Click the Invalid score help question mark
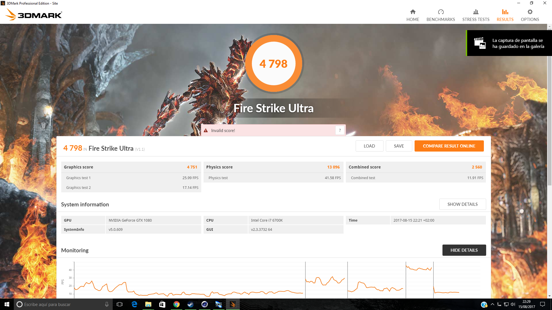Viewport: 552px width, 310px height. pyautogui.click(x=340, y=130)
